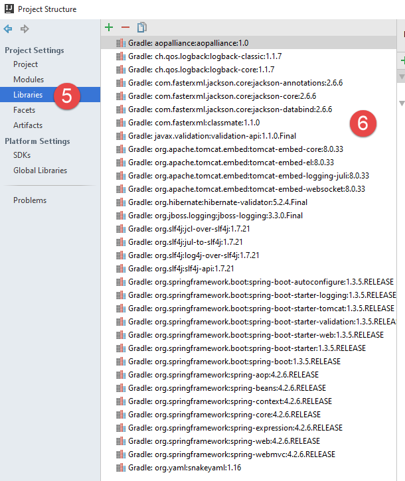This screenshot has height=481, width=405.
Task: Click library icon beside aopalliance:1.0 entry
Action: 120,42
